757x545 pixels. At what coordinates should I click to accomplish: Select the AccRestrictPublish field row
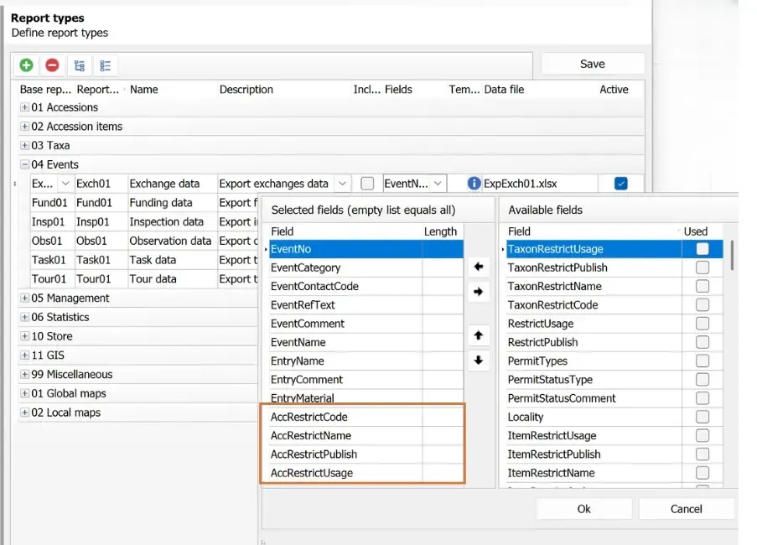pyautogui.click(x=366, y=454)
